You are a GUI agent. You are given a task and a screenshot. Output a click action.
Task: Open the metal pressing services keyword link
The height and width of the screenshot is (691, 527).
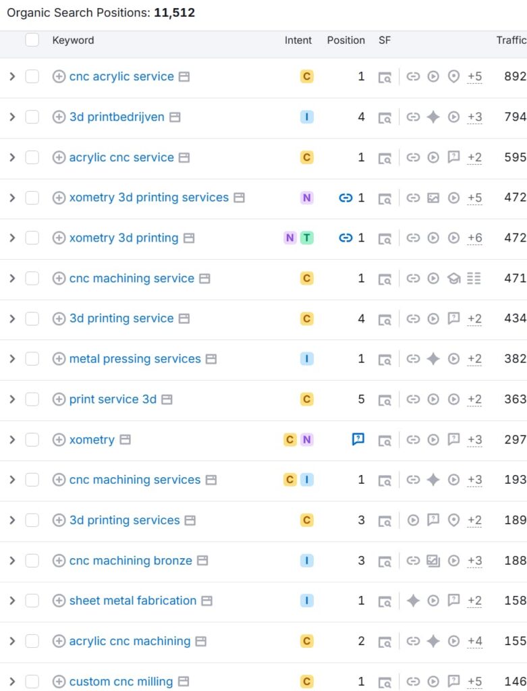pos(135,359)
